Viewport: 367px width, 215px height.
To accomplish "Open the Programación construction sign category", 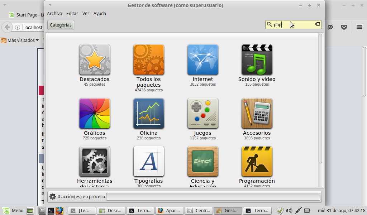I will (257, 162).
